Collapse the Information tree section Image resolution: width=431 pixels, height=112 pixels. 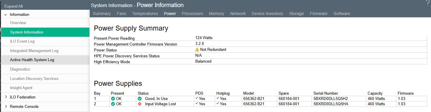[5, 14]
